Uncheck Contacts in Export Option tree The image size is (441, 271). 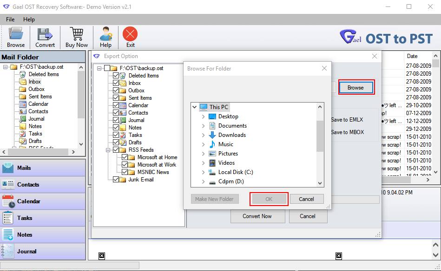pyautogui.click(x=116, y=113)
